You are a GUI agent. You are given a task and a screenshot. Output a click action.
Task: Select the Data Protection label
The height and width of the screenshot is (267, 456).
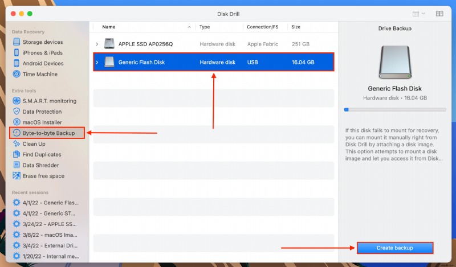click(x=42, y=112)
